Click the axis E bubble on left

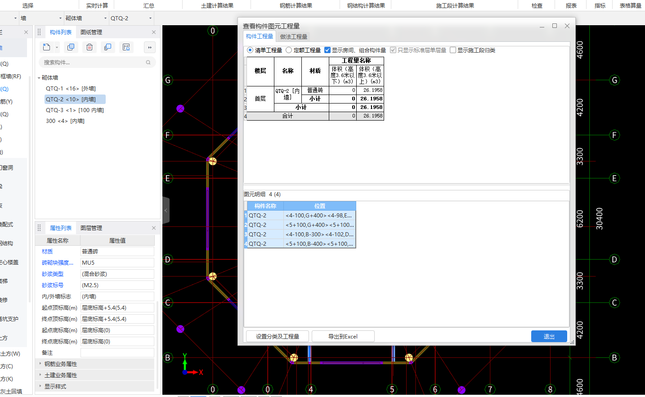click(x=168, y=178)
